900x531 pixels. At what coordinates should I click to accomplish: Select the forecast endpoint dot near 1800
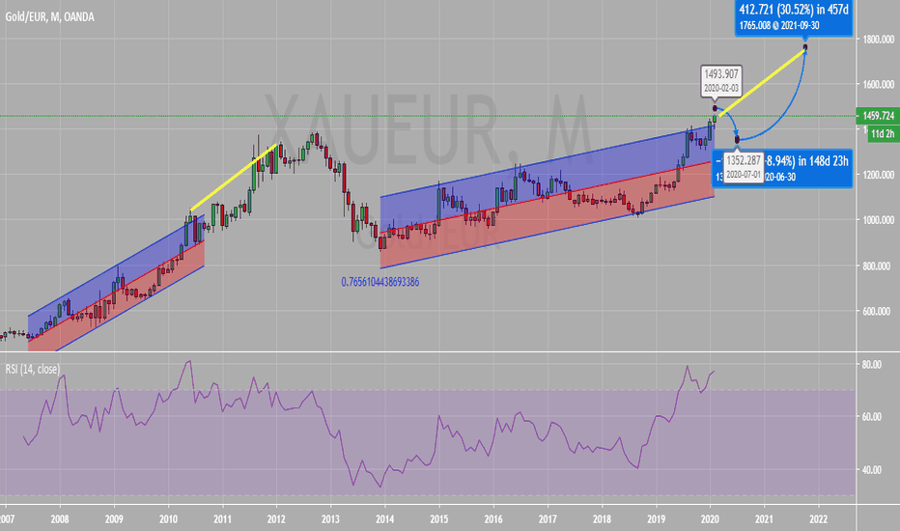[x=805, y=47]
